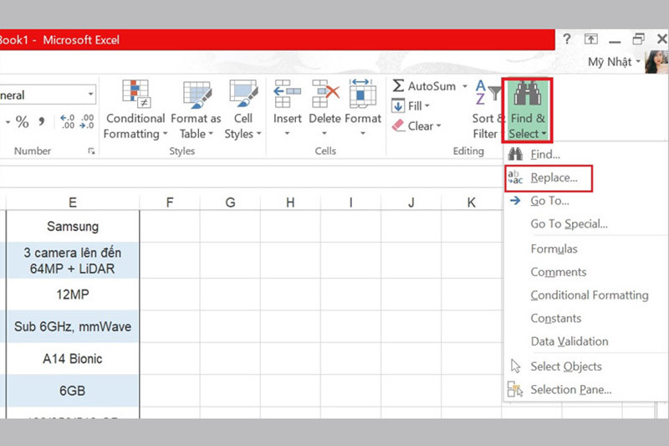669x446 pixels.
Task: Open Sort & Filter
Action: point(487,110)
